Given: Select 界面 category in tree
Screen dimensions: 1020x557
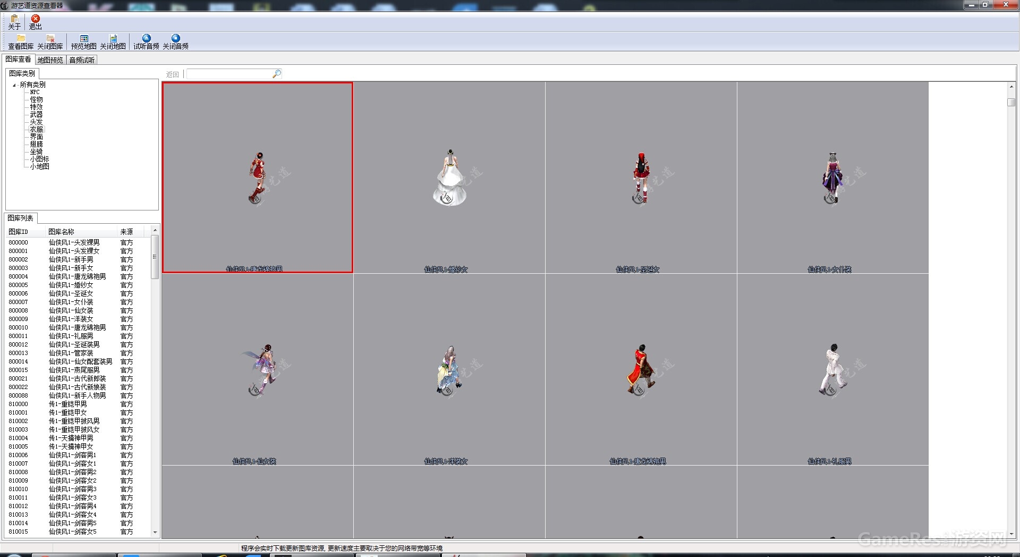Looking at the screenshot, I should pos(36,137).
